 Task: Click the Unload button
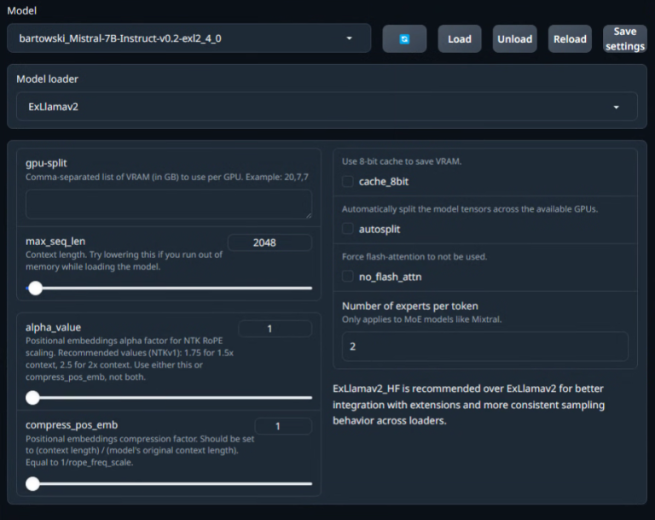click(x=514, y=39)
